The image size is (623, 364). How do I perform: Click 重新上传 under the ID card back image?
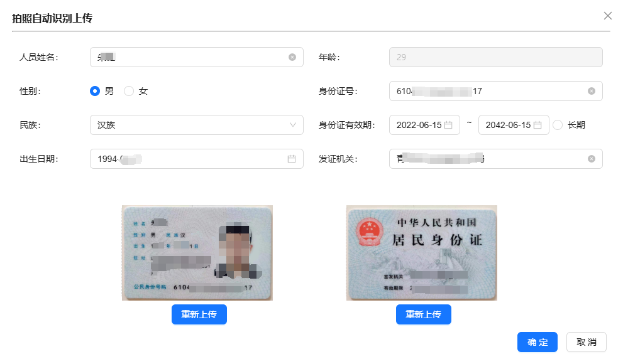423,314
